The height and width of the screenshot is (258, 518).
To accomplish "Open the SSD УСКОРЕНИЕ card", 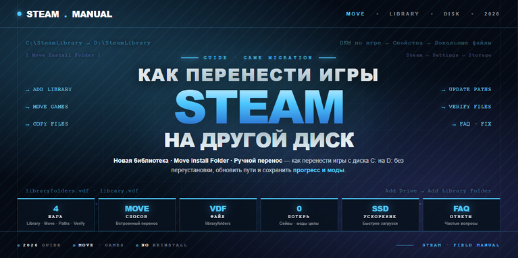I will click(380, 215).
